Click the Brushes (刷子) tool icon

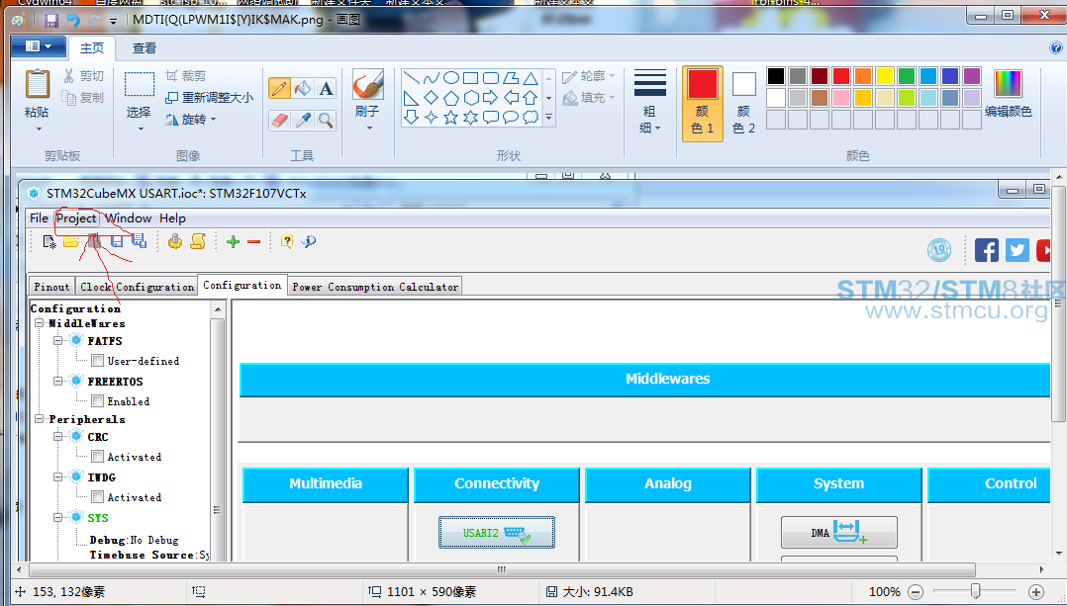point(367,85)
